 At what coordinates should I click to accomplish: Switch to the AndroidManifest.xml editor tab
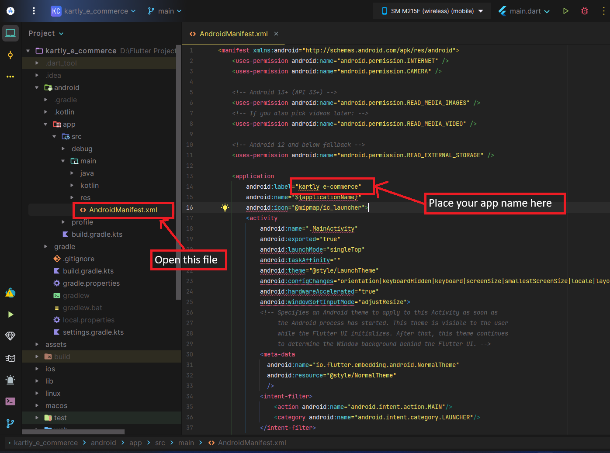tap(233, 34)
